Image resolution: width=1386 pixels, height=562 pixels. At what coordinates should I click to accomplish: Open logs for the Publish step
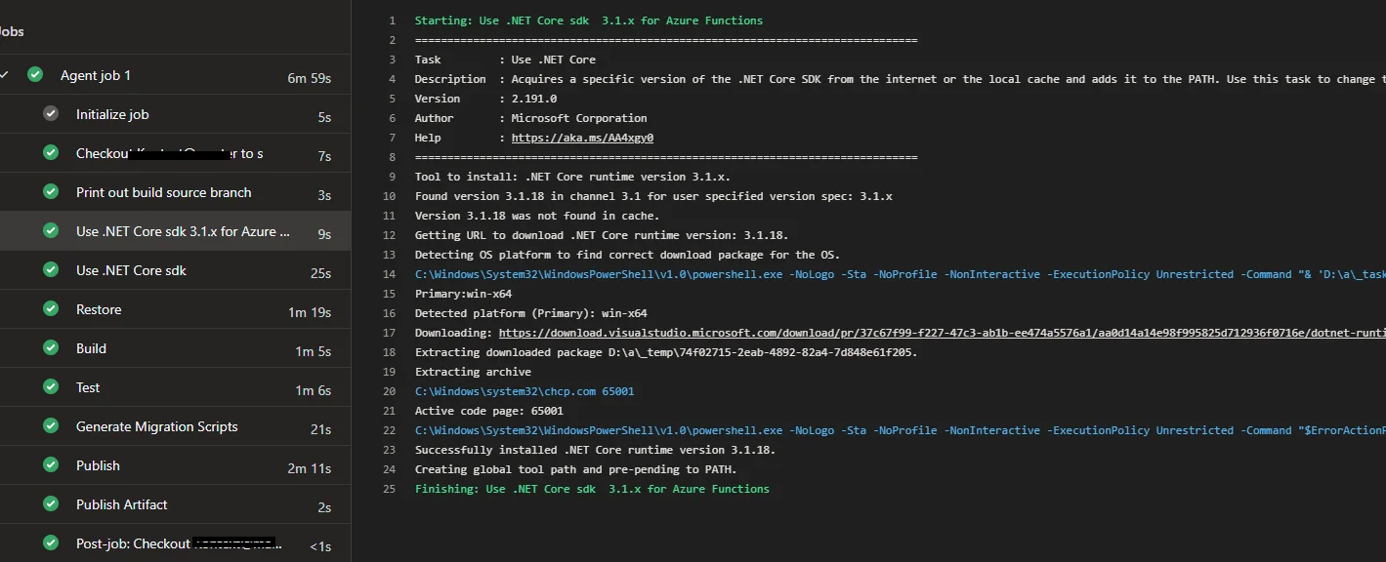click(x=98, y=464)
